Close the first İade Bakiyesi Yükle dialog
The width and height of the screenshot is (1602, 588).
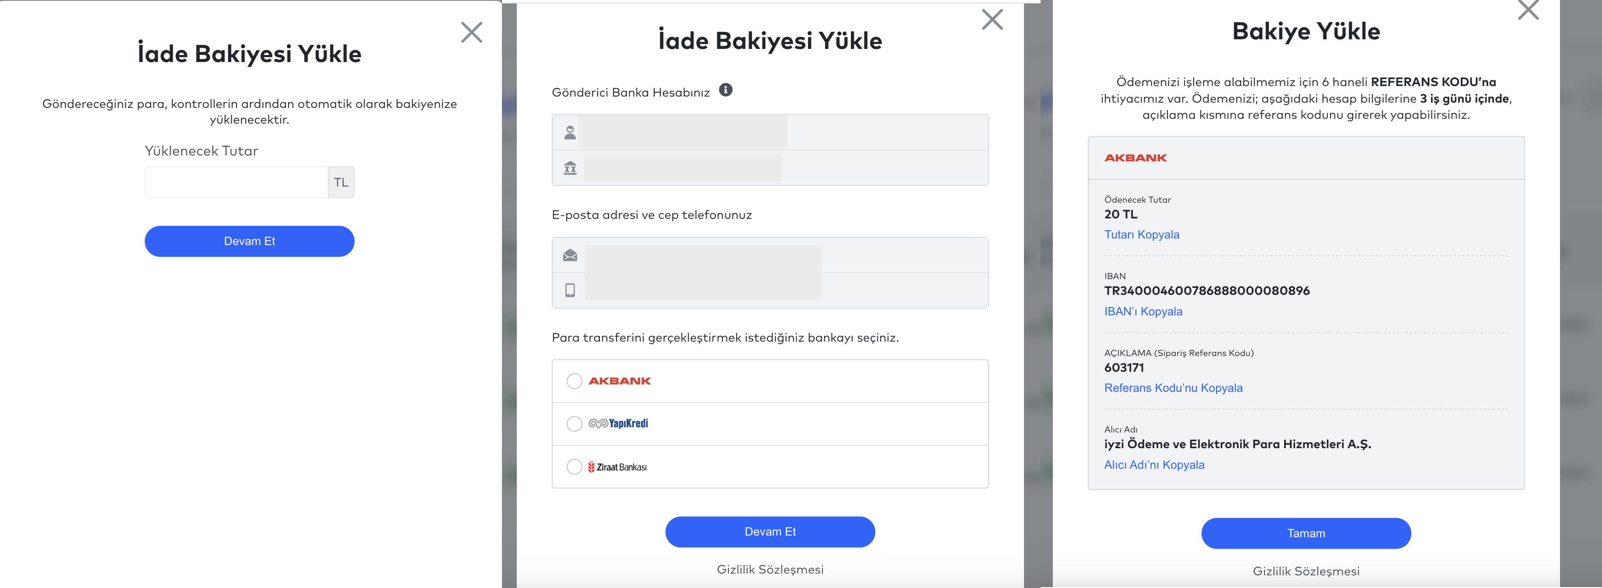(x=471, y=32)
